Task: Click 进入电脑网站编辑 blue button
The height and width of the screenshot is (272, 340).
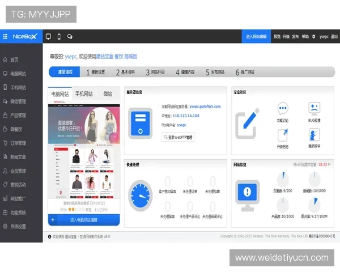Action: 84,220
